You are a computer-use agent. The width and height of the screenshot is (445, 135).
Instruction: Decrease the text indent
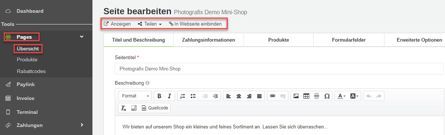[205, 96]
